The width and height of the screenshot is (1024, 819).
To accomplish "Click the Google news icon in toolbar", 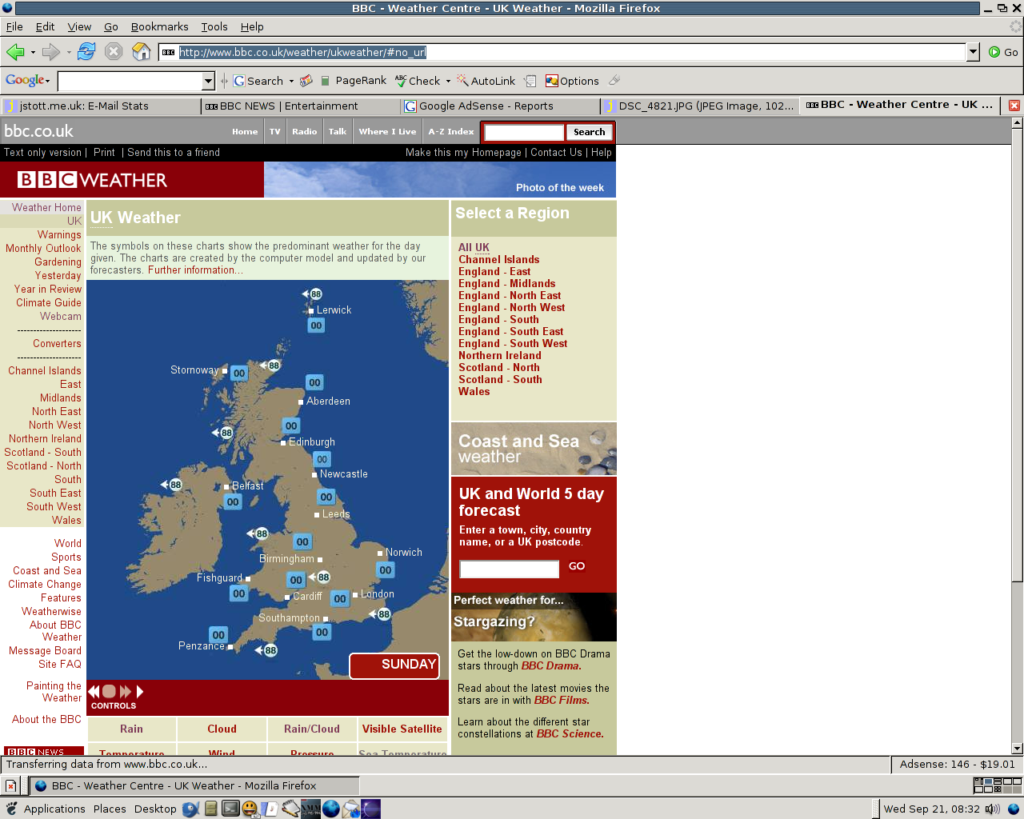I will 306,81.
